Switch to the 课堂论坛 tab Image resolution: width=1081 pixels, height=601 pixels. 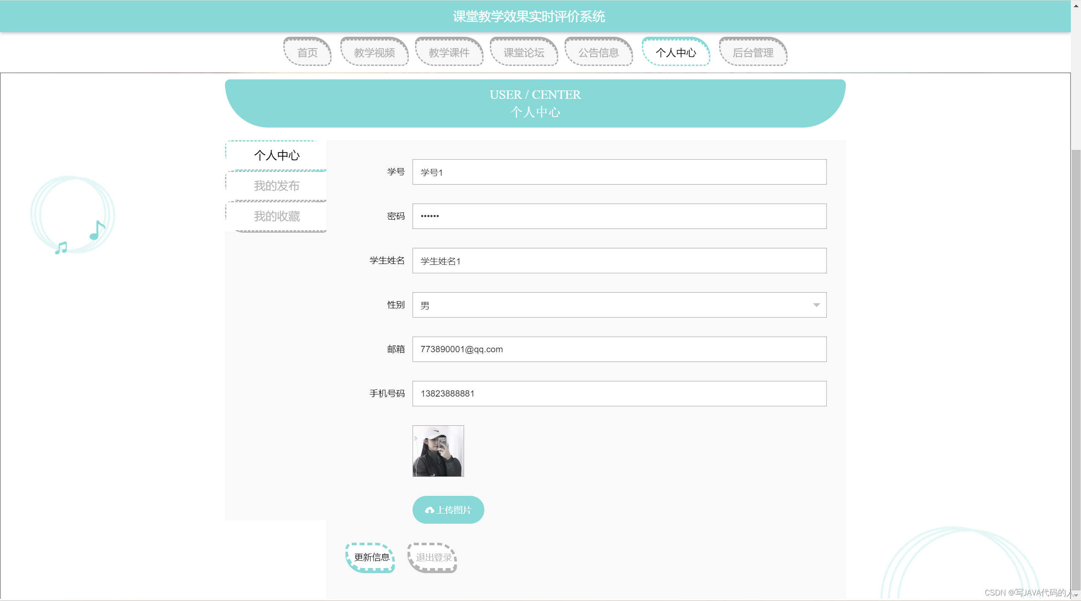(x=524, y=52)
